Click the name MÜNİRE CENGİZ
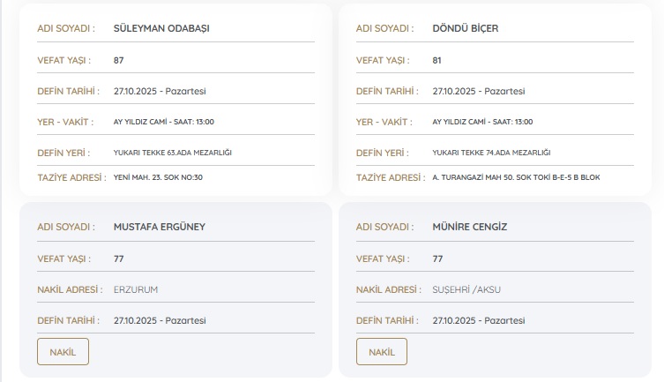This screenshot has width=664, height=382. pyautogui.click(x=470, y=227)
